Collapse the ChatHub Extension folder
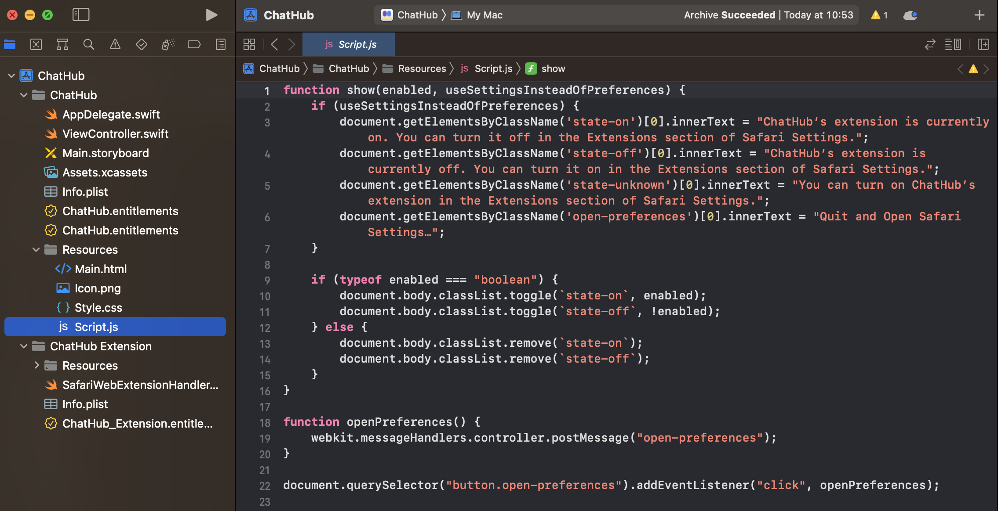The image size is (998, 511). coord(24,346)
